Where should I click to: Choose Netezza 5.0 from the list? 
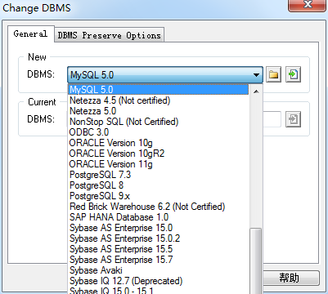click(x=158, y=111)
